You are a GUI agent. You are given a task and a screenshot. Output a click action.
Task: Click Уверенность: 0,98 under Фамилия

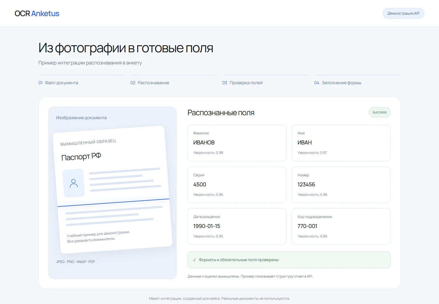click(208, 153)
